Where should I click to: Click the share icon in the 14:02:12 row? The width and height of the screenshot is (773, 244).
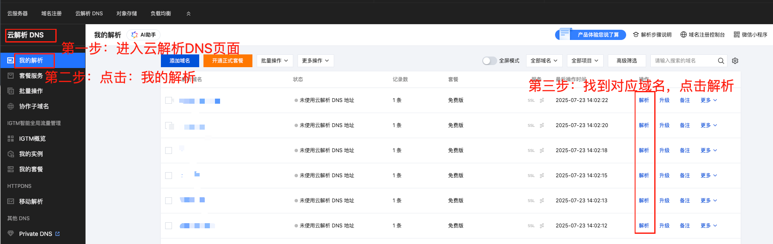tap(542, 226)
